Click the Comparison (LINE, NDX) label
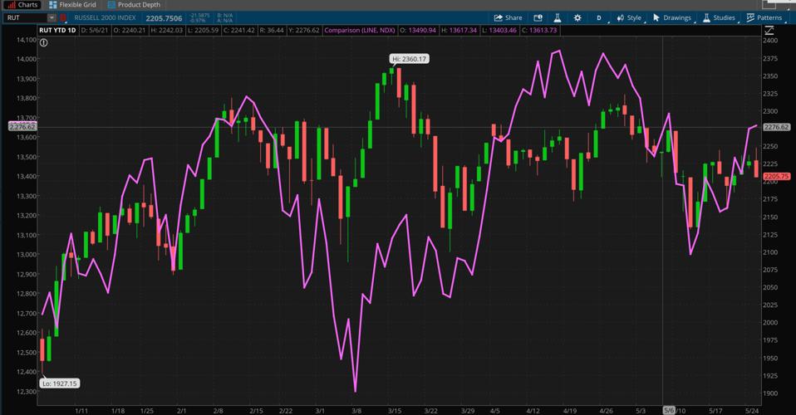The width and height of the screenshot is (796, 415). pos(360,31)
